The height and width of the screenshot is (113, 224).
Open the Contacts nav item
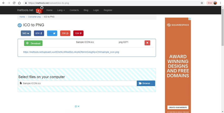74,10
